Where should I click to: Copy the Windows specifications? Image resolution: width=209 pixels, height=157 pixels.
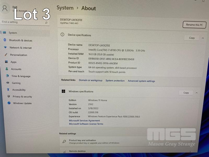coord(186,93)
